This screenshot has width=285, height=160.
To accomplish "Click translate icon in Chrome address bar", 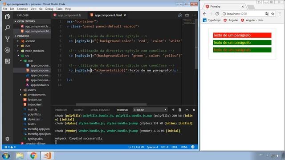I will tap(267, 14).
